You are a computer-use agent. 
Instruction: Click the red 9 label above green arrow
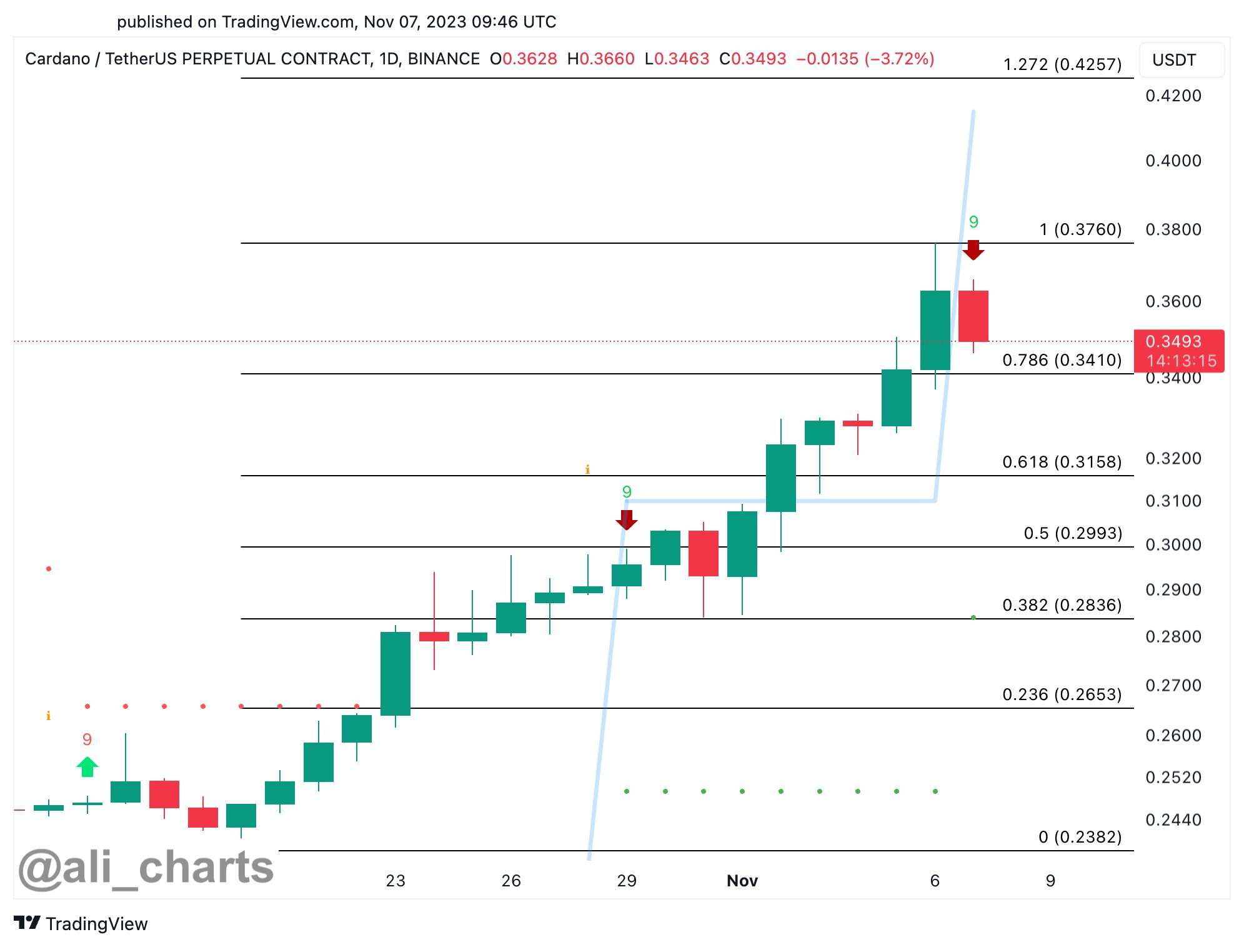click(87, 739)
